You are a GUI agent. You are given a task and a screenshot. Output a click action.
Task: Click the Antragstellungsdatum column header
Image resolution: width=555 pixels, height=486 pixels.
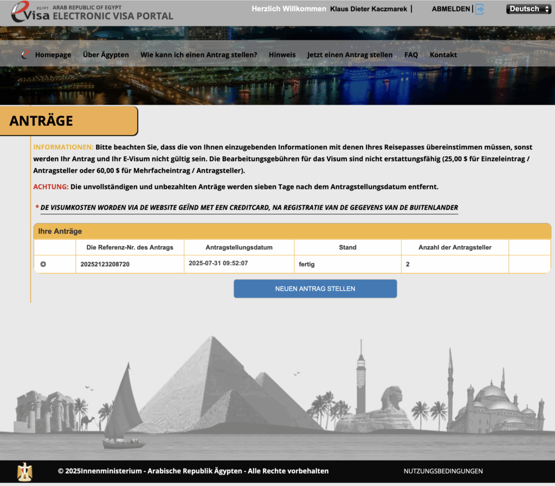(x=239, y=247)
